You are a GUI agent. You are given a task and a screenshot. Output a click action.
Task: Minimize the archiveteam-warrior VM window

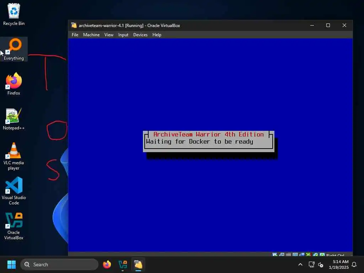(x=312, y=25)
